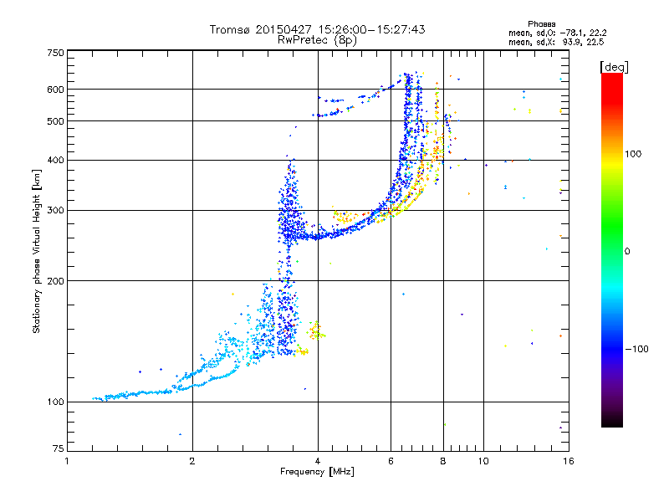Click the 'RwPretec (8p)' subtitle
Image resolution: width=669 pixels, height=502 pixels.
317,40
